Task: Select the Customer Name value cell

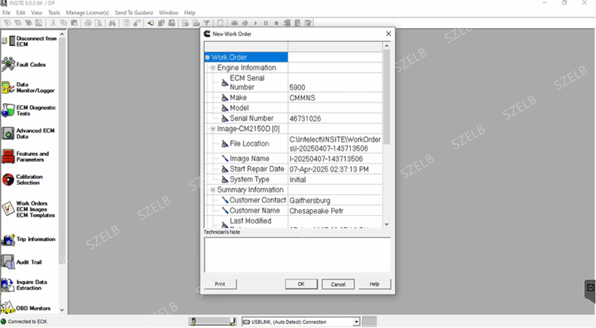Action: pyautogui.click(x=335, y=211)
